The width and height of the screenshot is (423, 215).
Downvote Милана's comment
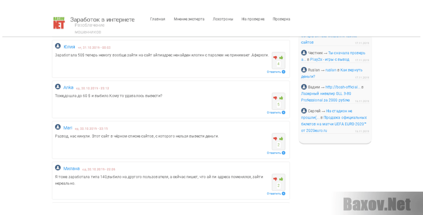(x=275, y=179)
